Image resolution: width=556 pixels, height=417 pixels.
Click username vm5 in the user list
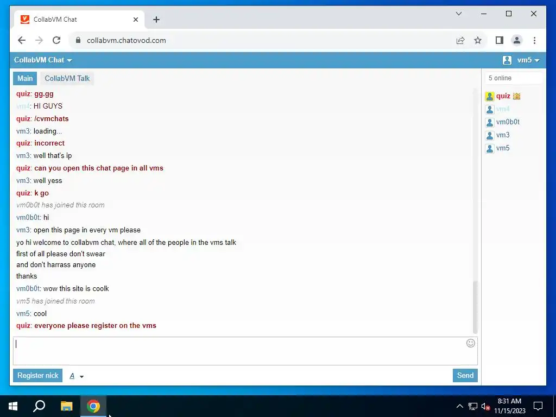tap(503, 148)
